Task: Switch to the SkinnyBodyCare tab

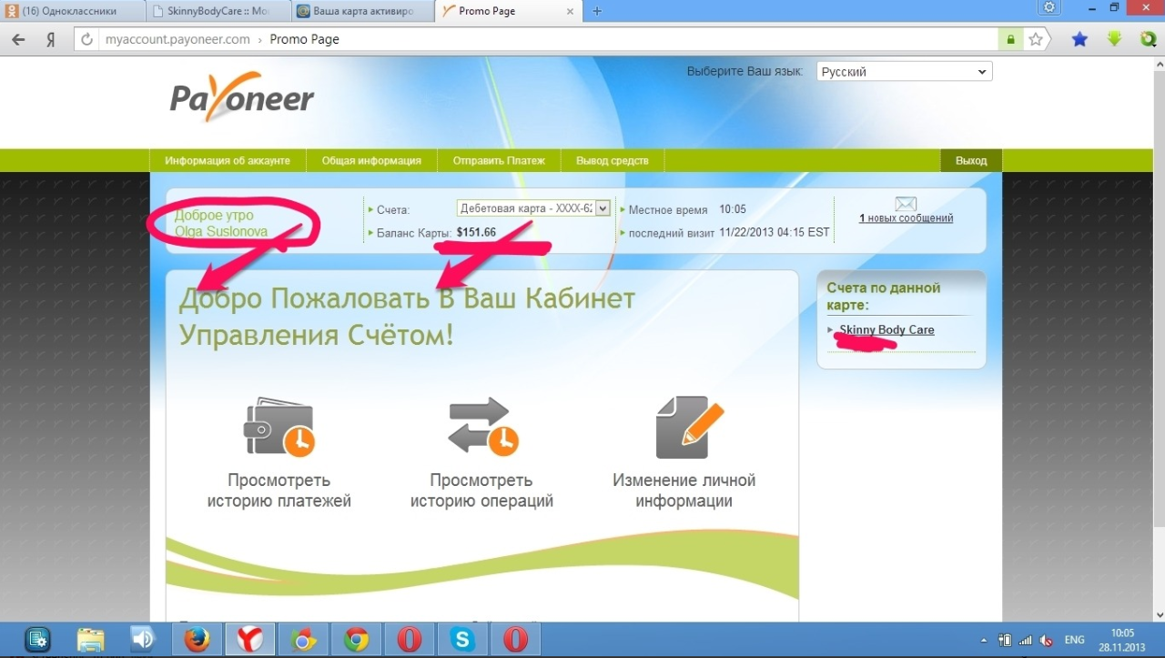Action: point(218,12)
